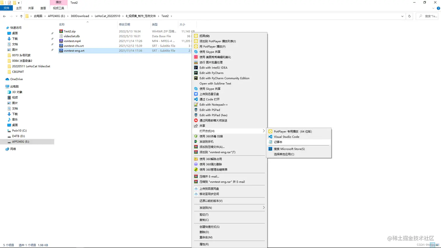The image size is (441, 248).
Task: Click the Microsoft Store icon in submenu
Action: point(270,149)
